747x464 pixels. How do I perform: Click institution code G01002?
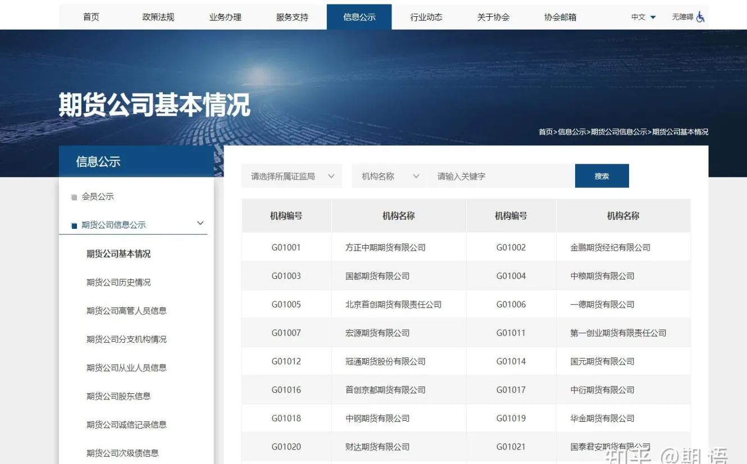pyautogui.click(x=511, y=247)
